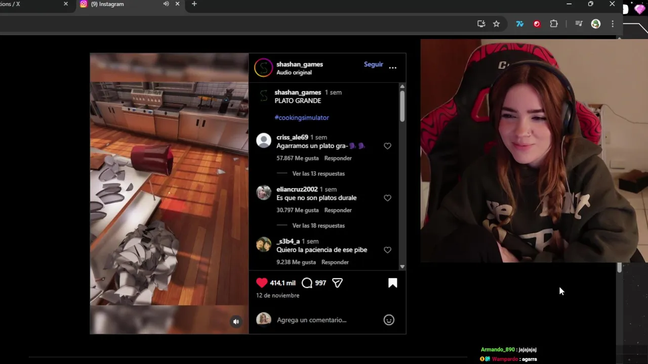Click the comments scroll-down arrow
The width and height of the screenshot is (648, 364).
[402, 266]
